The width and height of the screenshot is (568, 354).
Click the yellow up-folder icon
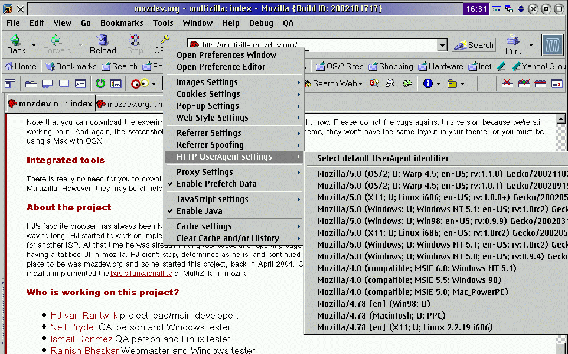452,84
